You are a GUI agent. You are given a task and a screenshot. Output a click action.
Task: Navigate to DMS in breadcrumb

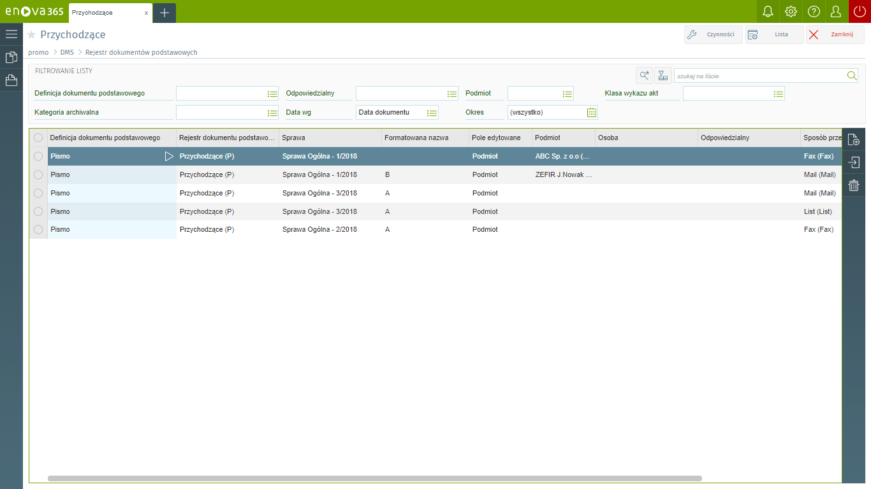point(67,52)
